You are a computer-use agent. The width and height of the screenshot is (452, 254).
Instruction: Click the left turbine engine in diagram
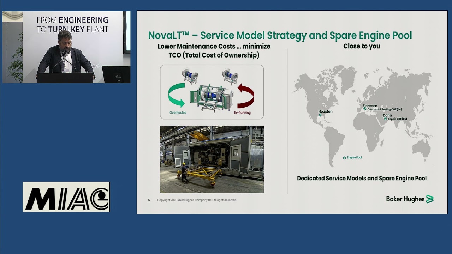point(190,76)
